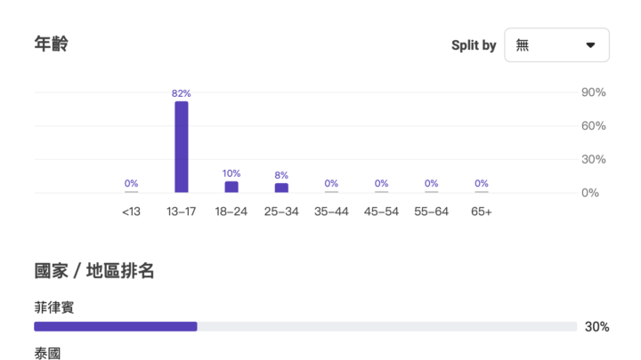
Task: Click the 35–44 axis label
Action: [331, 212]
